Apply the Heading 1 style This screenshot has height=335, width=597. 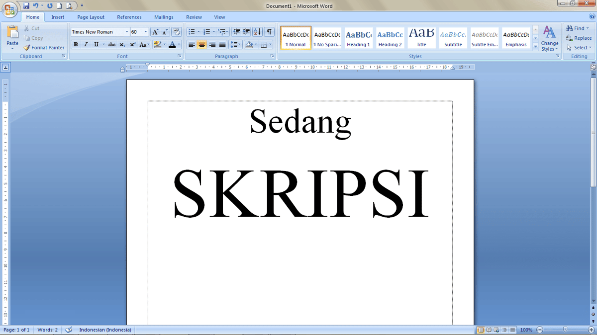(358, 37)
